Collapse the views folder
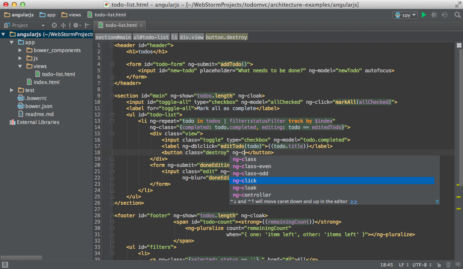This screenshot has height=269, width=463. [20, 66]
